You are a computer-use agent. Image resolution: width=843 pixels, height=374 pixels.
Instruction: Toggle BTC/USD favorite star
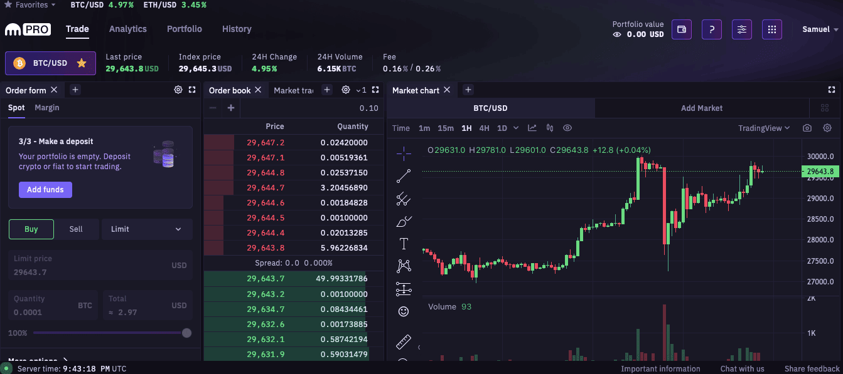(81, 63)
